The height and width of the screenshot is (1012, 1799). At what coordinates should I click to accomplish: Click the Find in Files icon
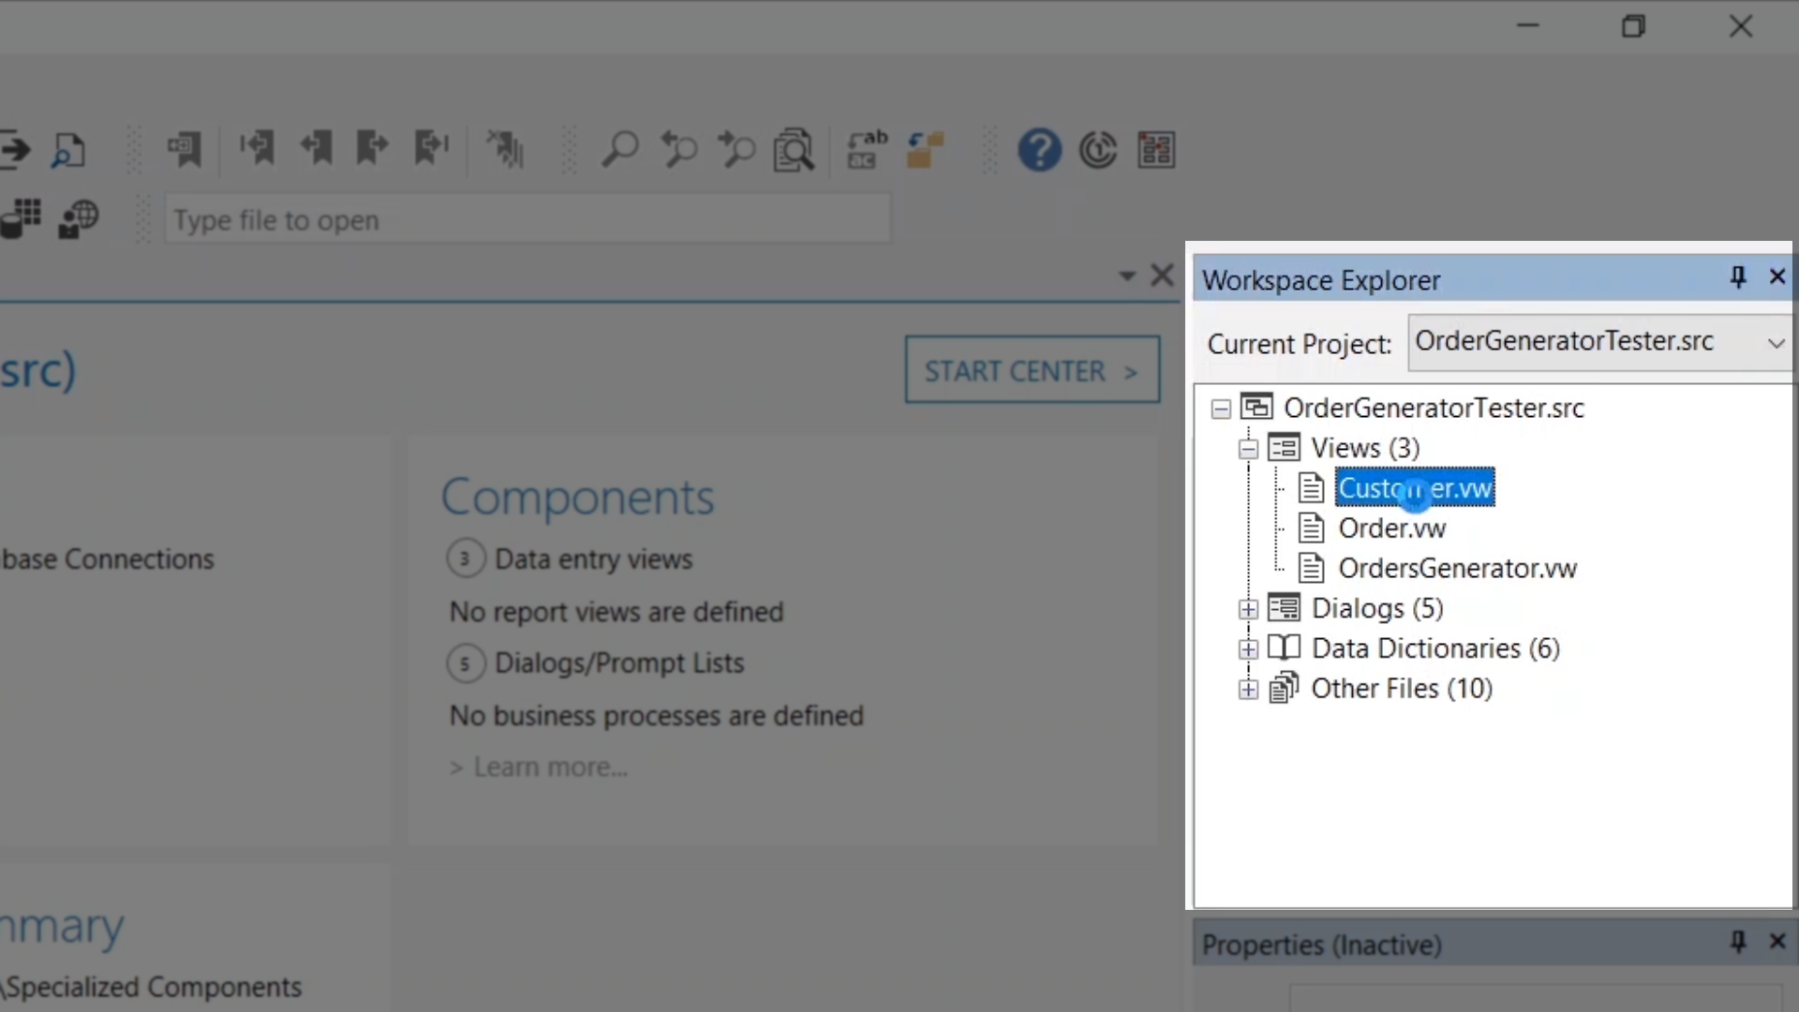[x=794, y=149]
